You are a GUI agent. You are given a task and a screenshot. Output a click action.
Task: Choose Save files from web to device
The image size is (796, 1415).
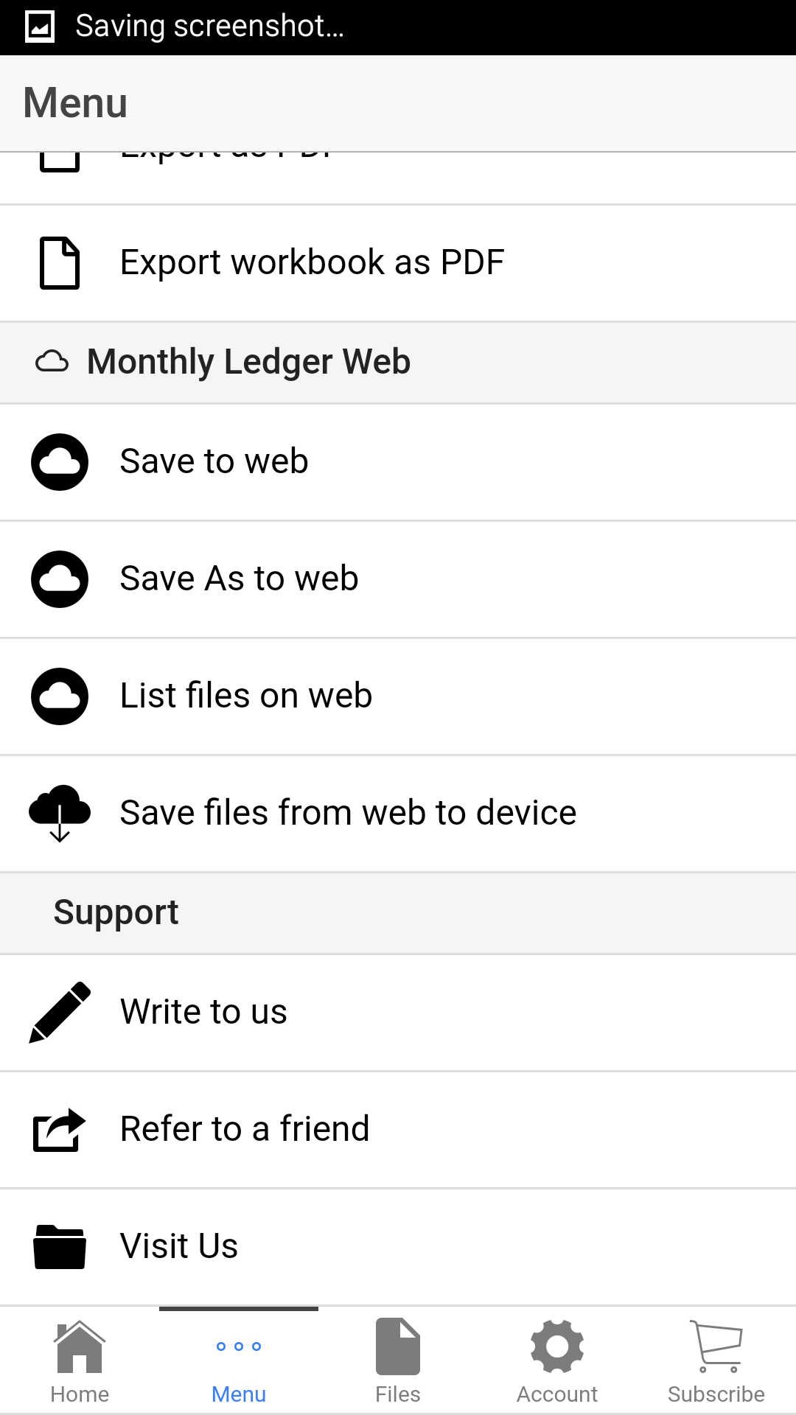(x=348, y=813)
